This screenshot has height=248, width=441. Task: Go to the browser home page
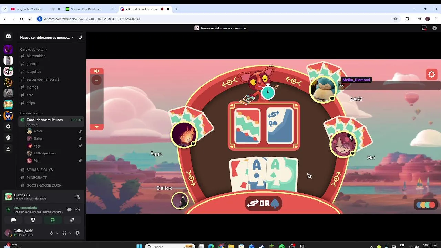point(30,19)
